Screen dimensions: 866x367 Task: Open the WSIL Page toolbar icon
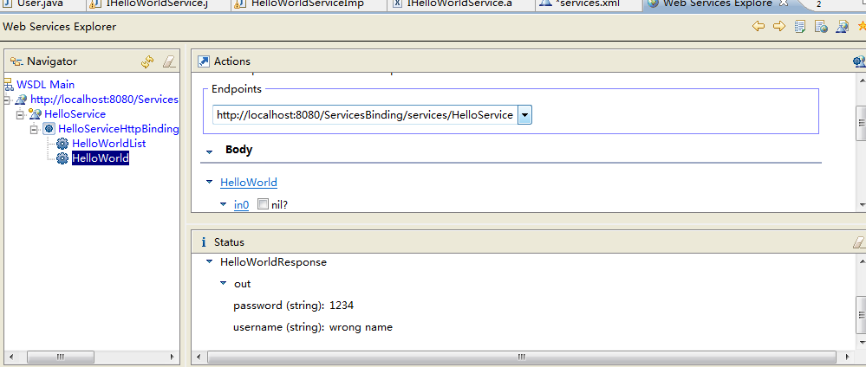click(821, 27)
